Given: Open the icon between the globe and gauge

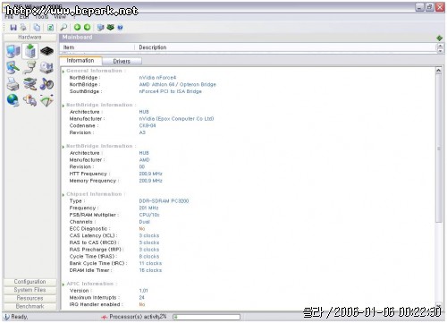Looking at the screenshot, I should coord(30,100).
